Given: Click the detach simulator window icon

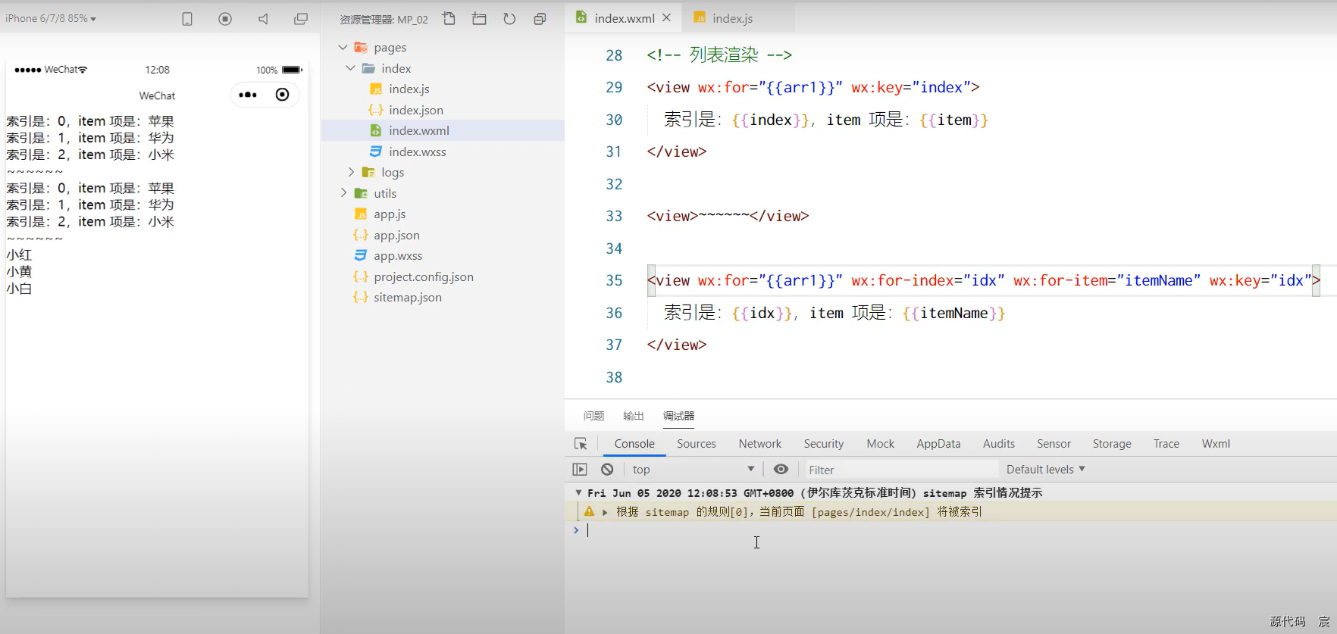Looking at the screenshot, I should [301, 19].
